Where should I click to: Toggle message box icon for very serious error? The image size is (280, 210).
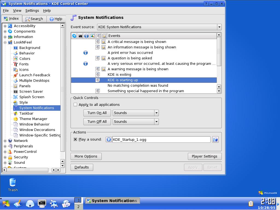point(86,63)
